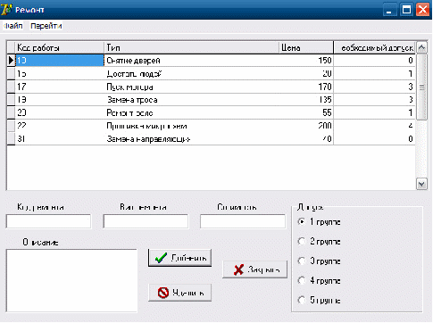Select the row with price 170

coord(211,87)
